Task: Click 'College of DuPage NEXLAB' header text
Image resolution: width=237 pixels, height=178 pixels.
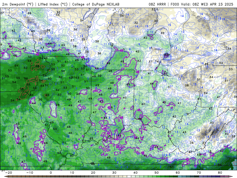Action: click(x=96, y=4)
